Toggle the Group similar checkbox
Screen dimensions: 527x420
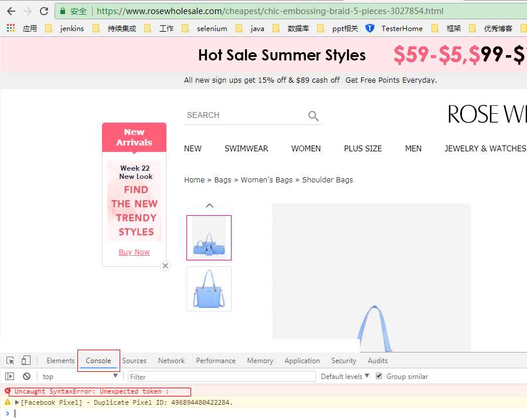click(379, 376)
